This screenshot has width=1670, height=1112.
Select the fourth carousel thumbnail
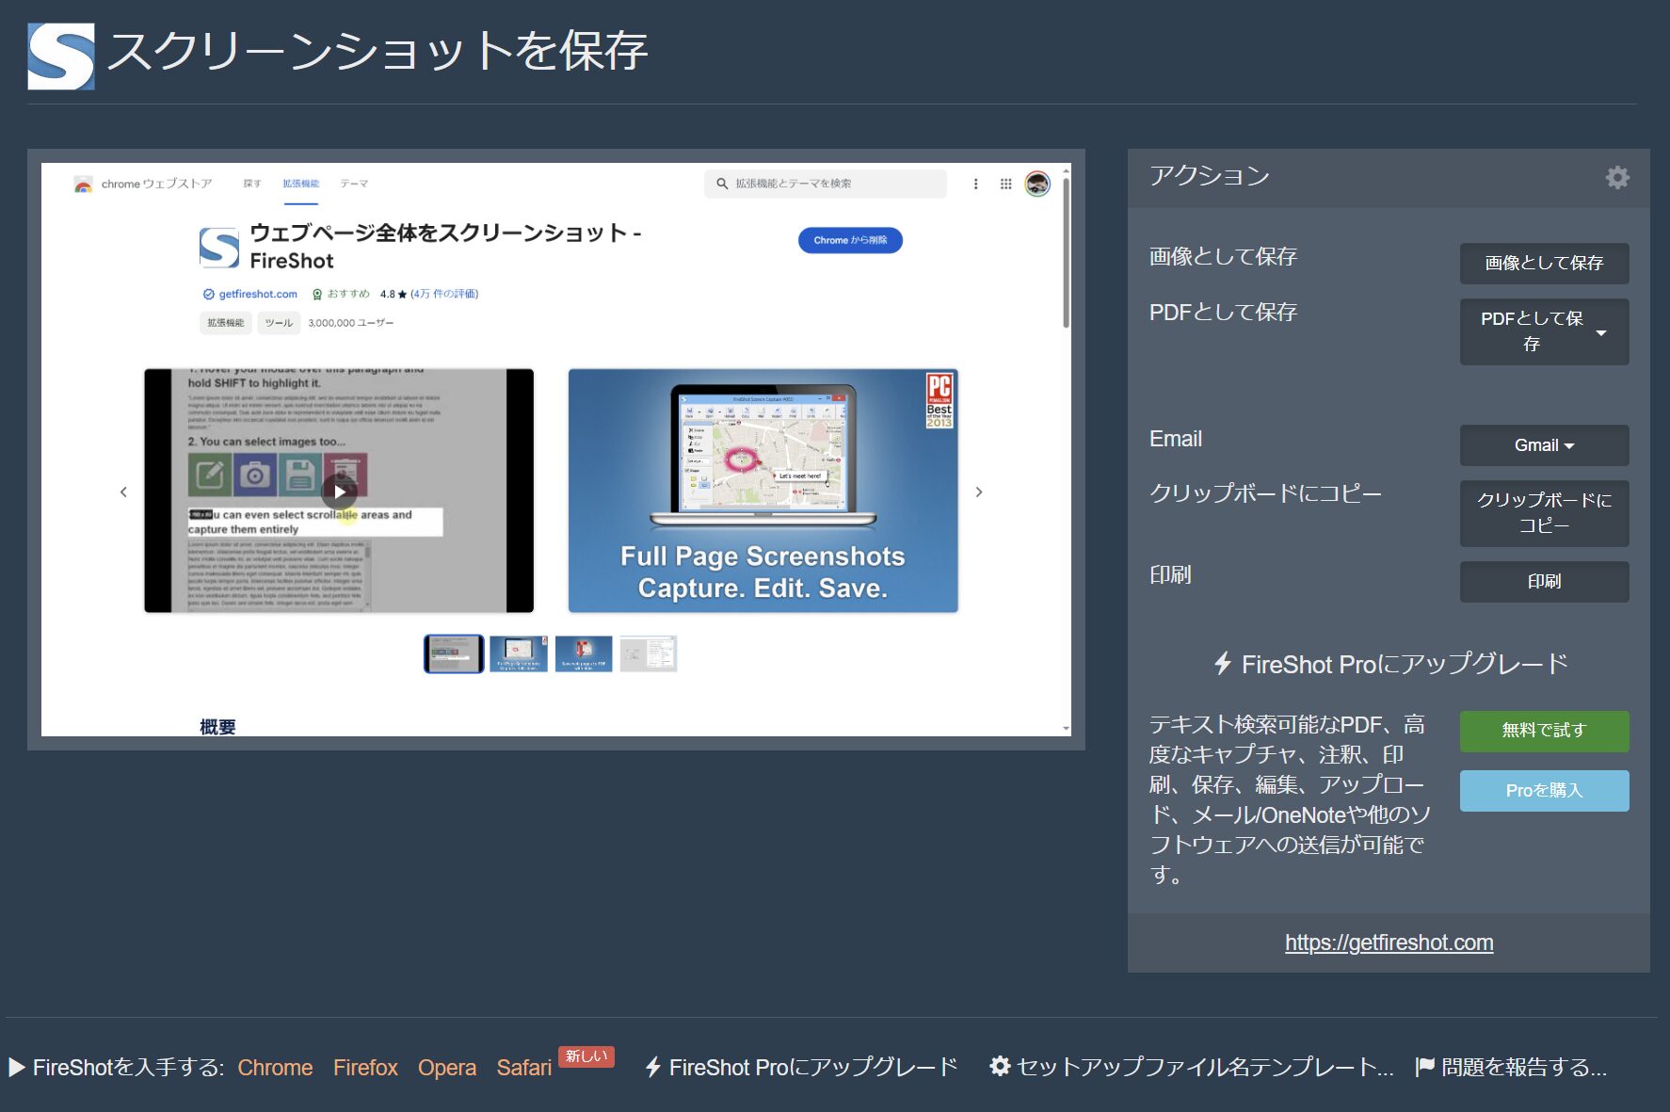click(648, 653)
